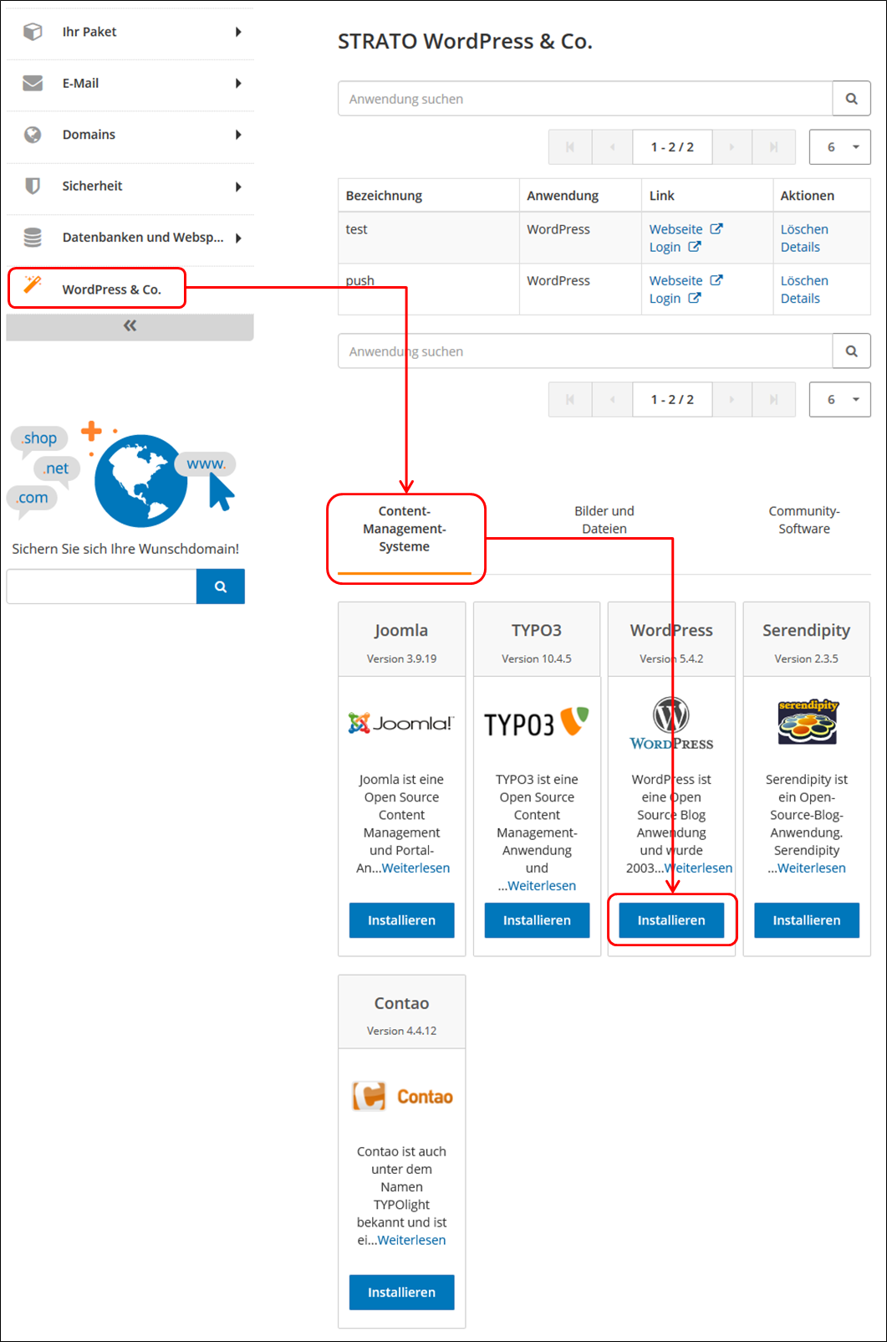Switch to the Bilder und Dateien tab

coord(604,520)
